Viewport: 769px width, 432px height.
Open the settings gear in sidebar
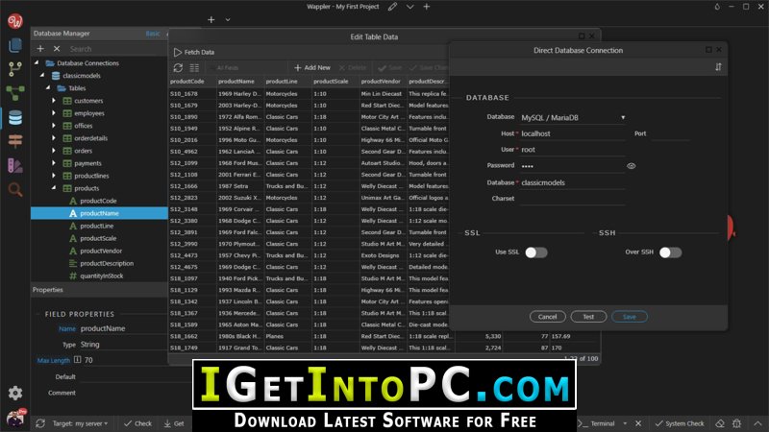[x=15, y=393]
